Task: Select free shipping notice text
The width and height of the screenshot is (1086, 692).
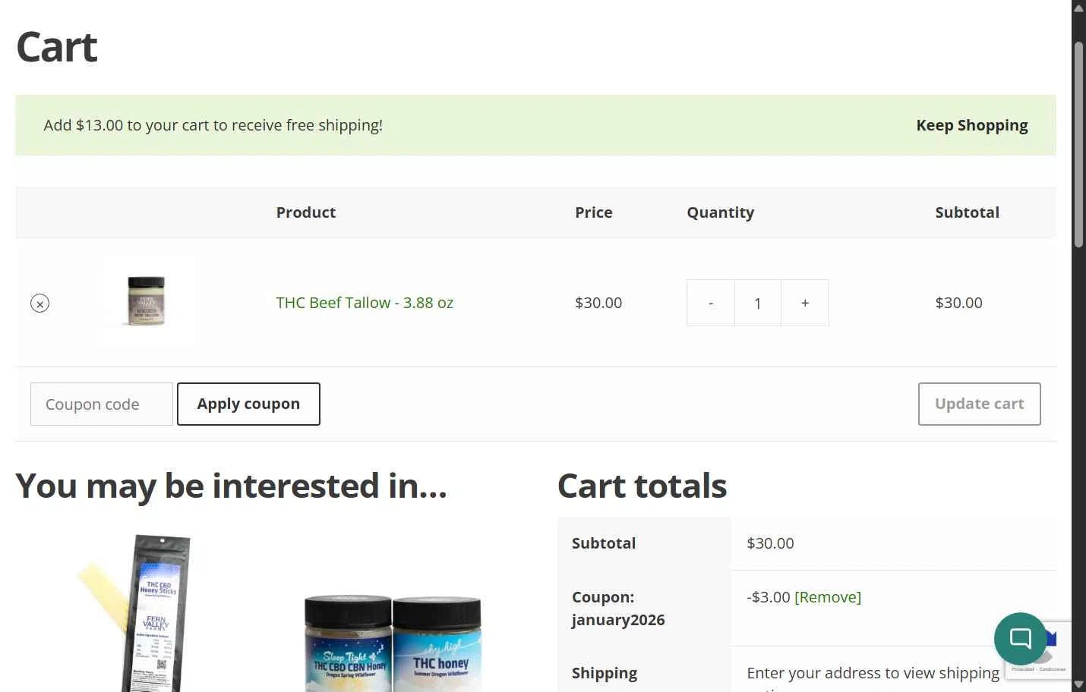Action: (x=213, y=125)
